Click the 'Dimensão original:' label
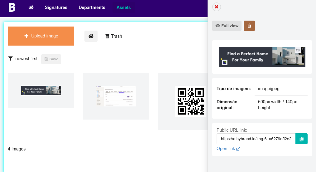 [227, 105]
